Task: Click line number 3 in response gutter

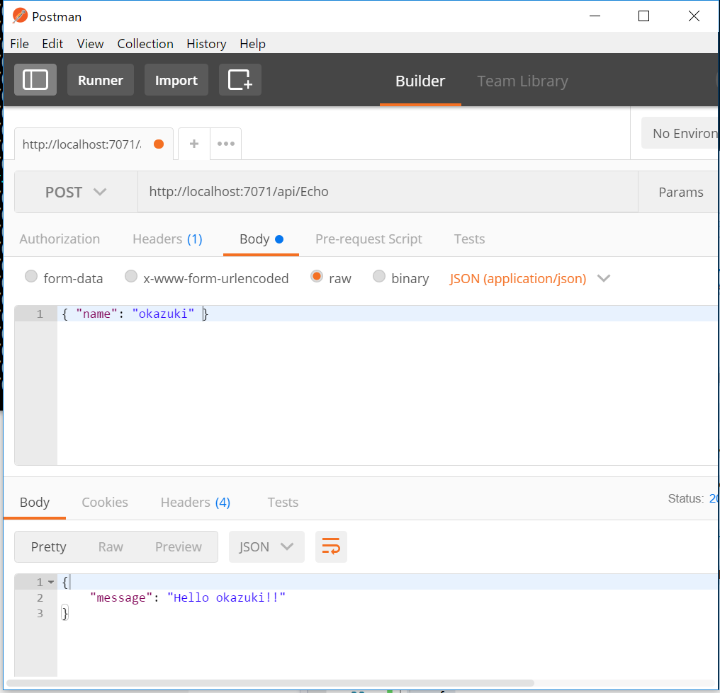Action: (40, 613)
